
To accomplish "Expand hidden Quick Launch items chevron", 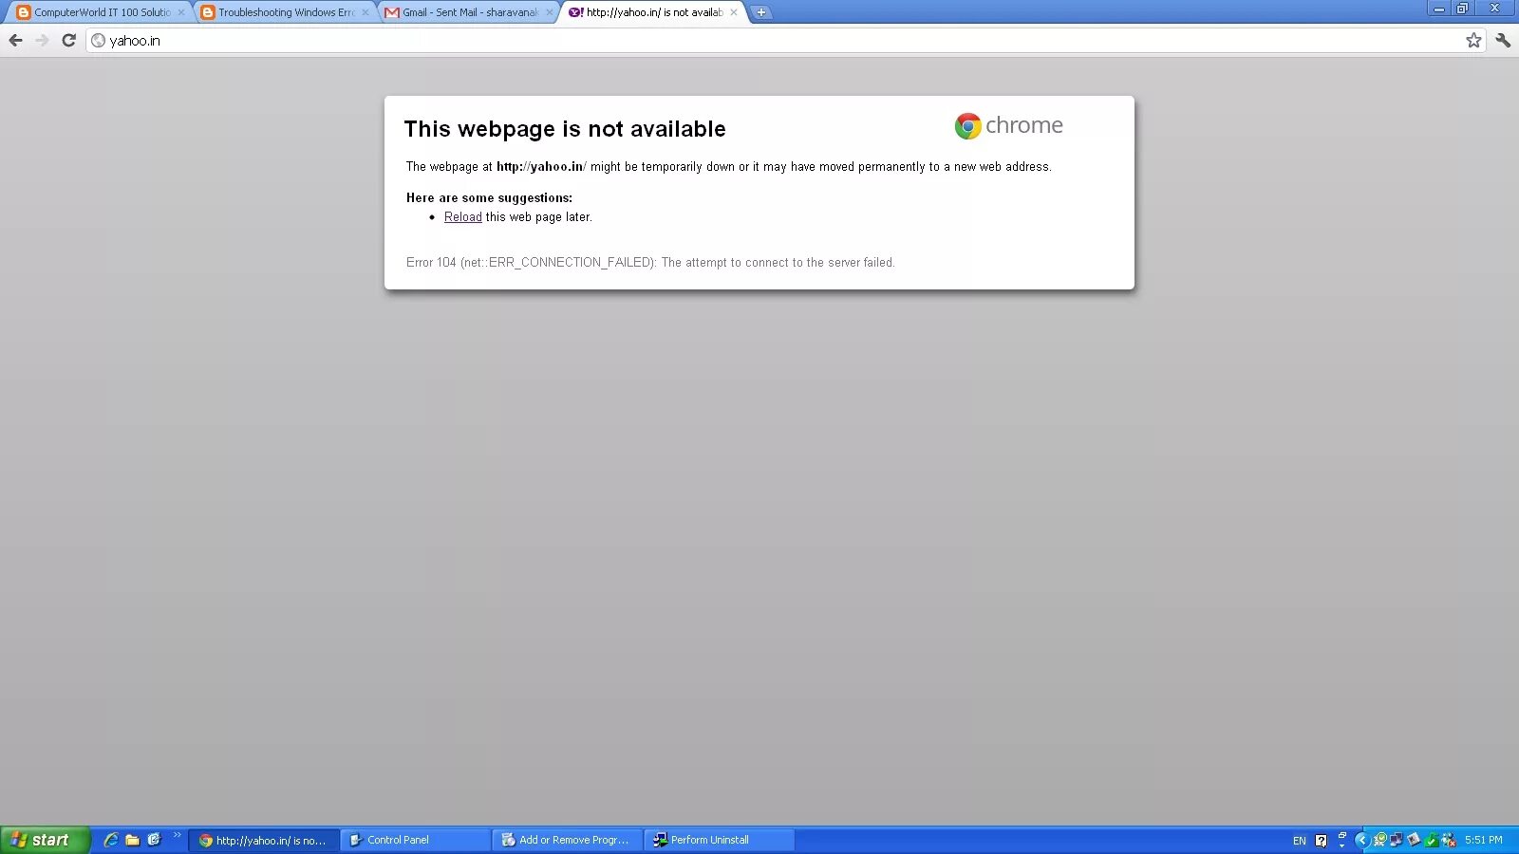I will (x=177, y=835).
